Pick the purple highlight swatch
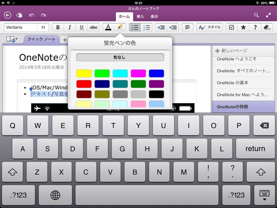 click(x=156, y=84)
